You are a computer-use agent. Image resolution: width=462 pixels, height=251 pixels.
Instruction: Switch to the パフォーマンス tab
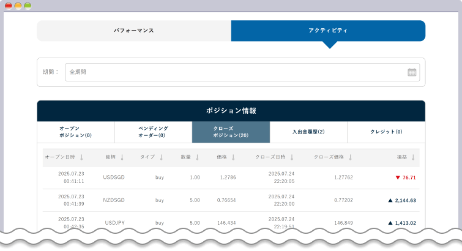click(134, 31)
